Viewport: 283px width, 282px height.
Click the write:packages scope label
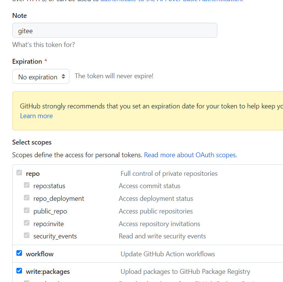click(x=48, y=272)
